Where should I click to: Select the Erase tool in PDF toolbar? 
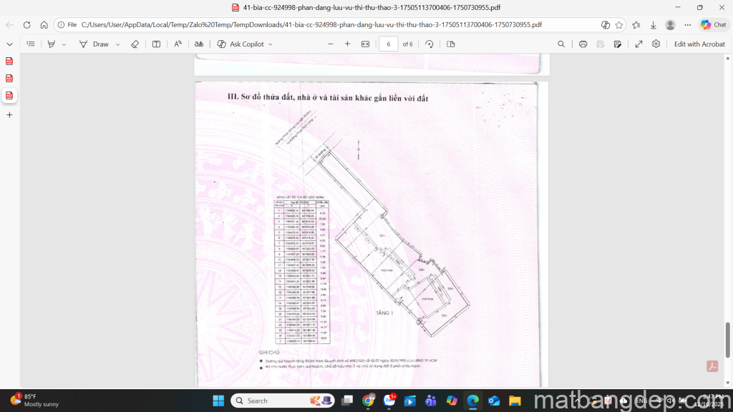click(135, 44)
